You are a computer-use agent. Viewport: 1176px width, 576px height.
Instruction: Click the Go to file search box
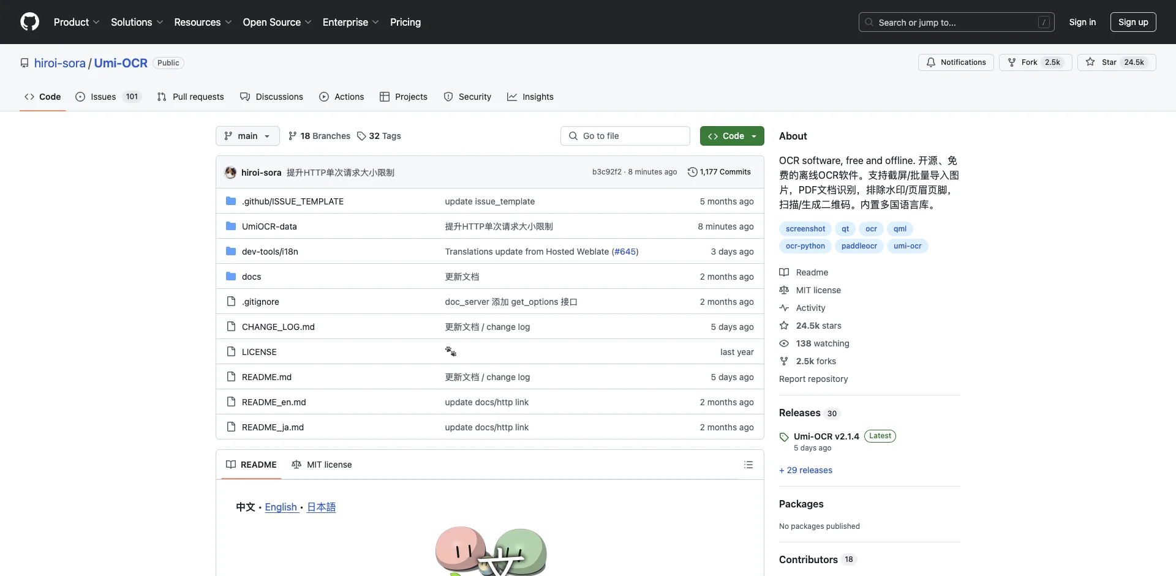(625, 136)
